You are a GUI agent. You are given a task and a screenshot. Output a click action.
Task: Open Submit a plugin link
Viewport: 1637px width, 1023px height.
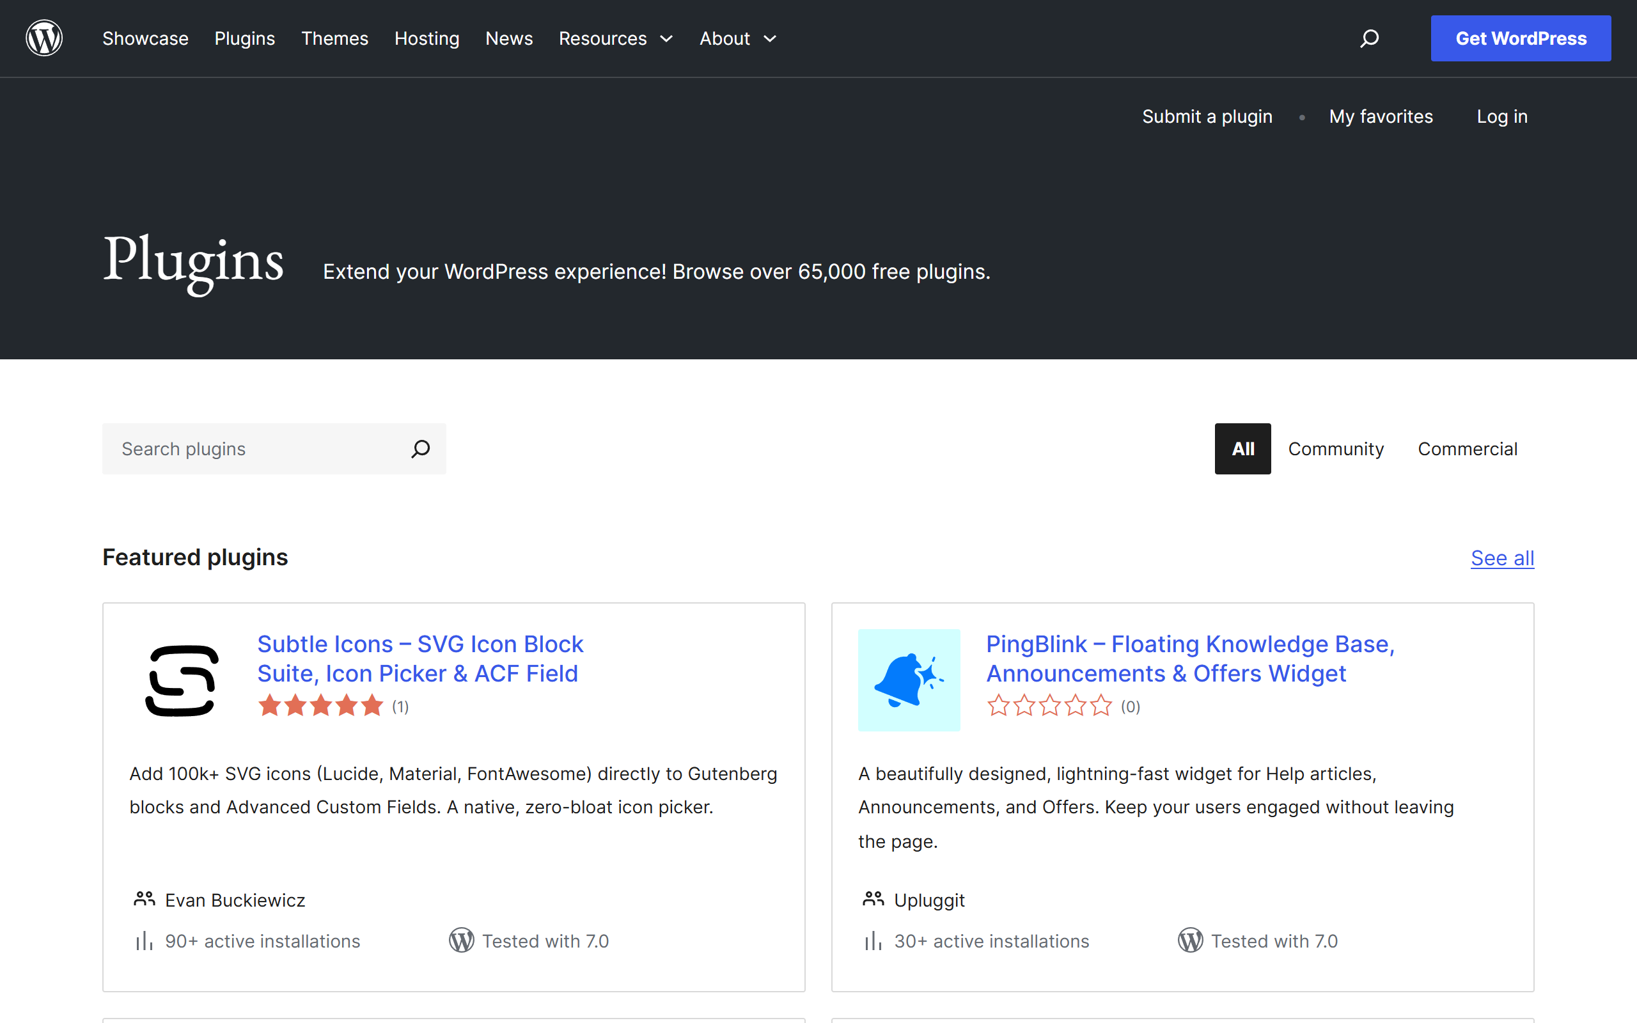click(1207, 116)
